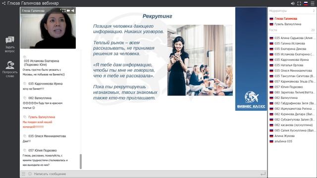Send message with the enter arrow icon
317x178 pixels.
[x=263, y=174]
